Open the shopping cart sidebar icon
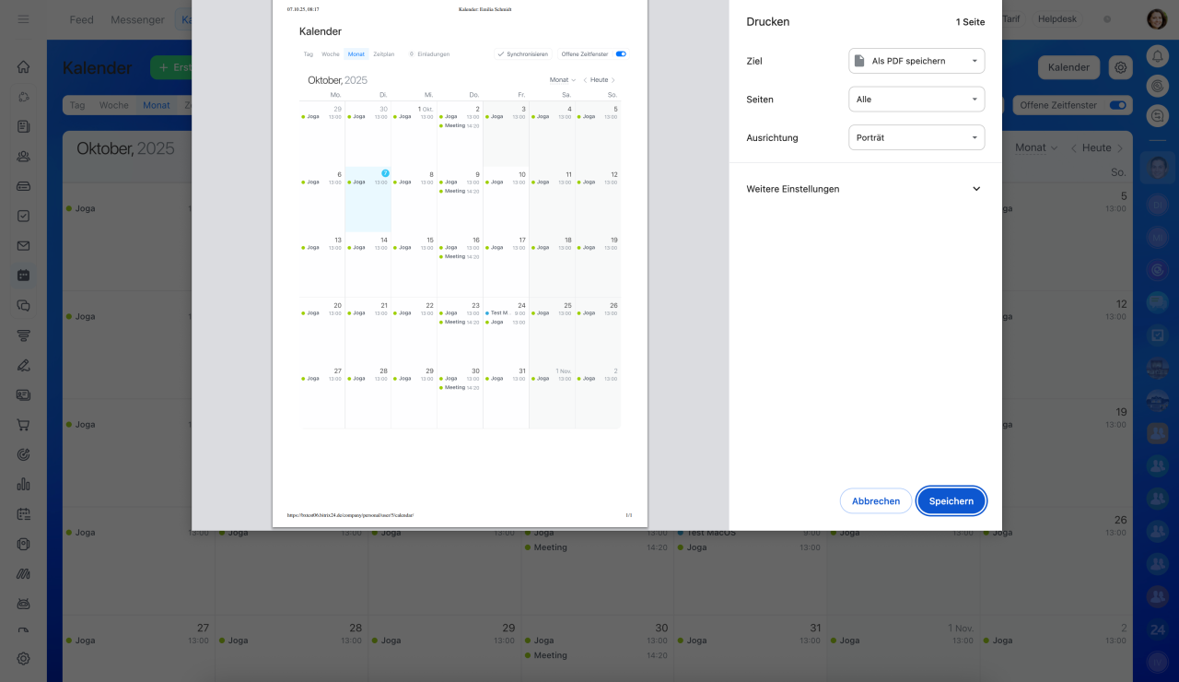The image size is (1179, 682). click(x=24, y=425)
